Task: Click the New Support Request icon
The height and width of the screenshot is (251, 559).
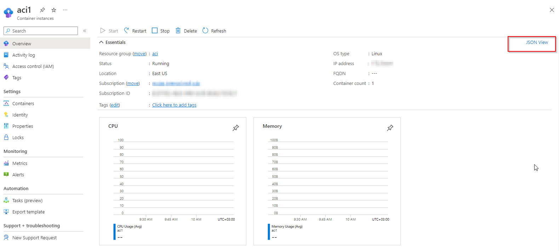Action: pyautogui.click(x=6, y=238)
